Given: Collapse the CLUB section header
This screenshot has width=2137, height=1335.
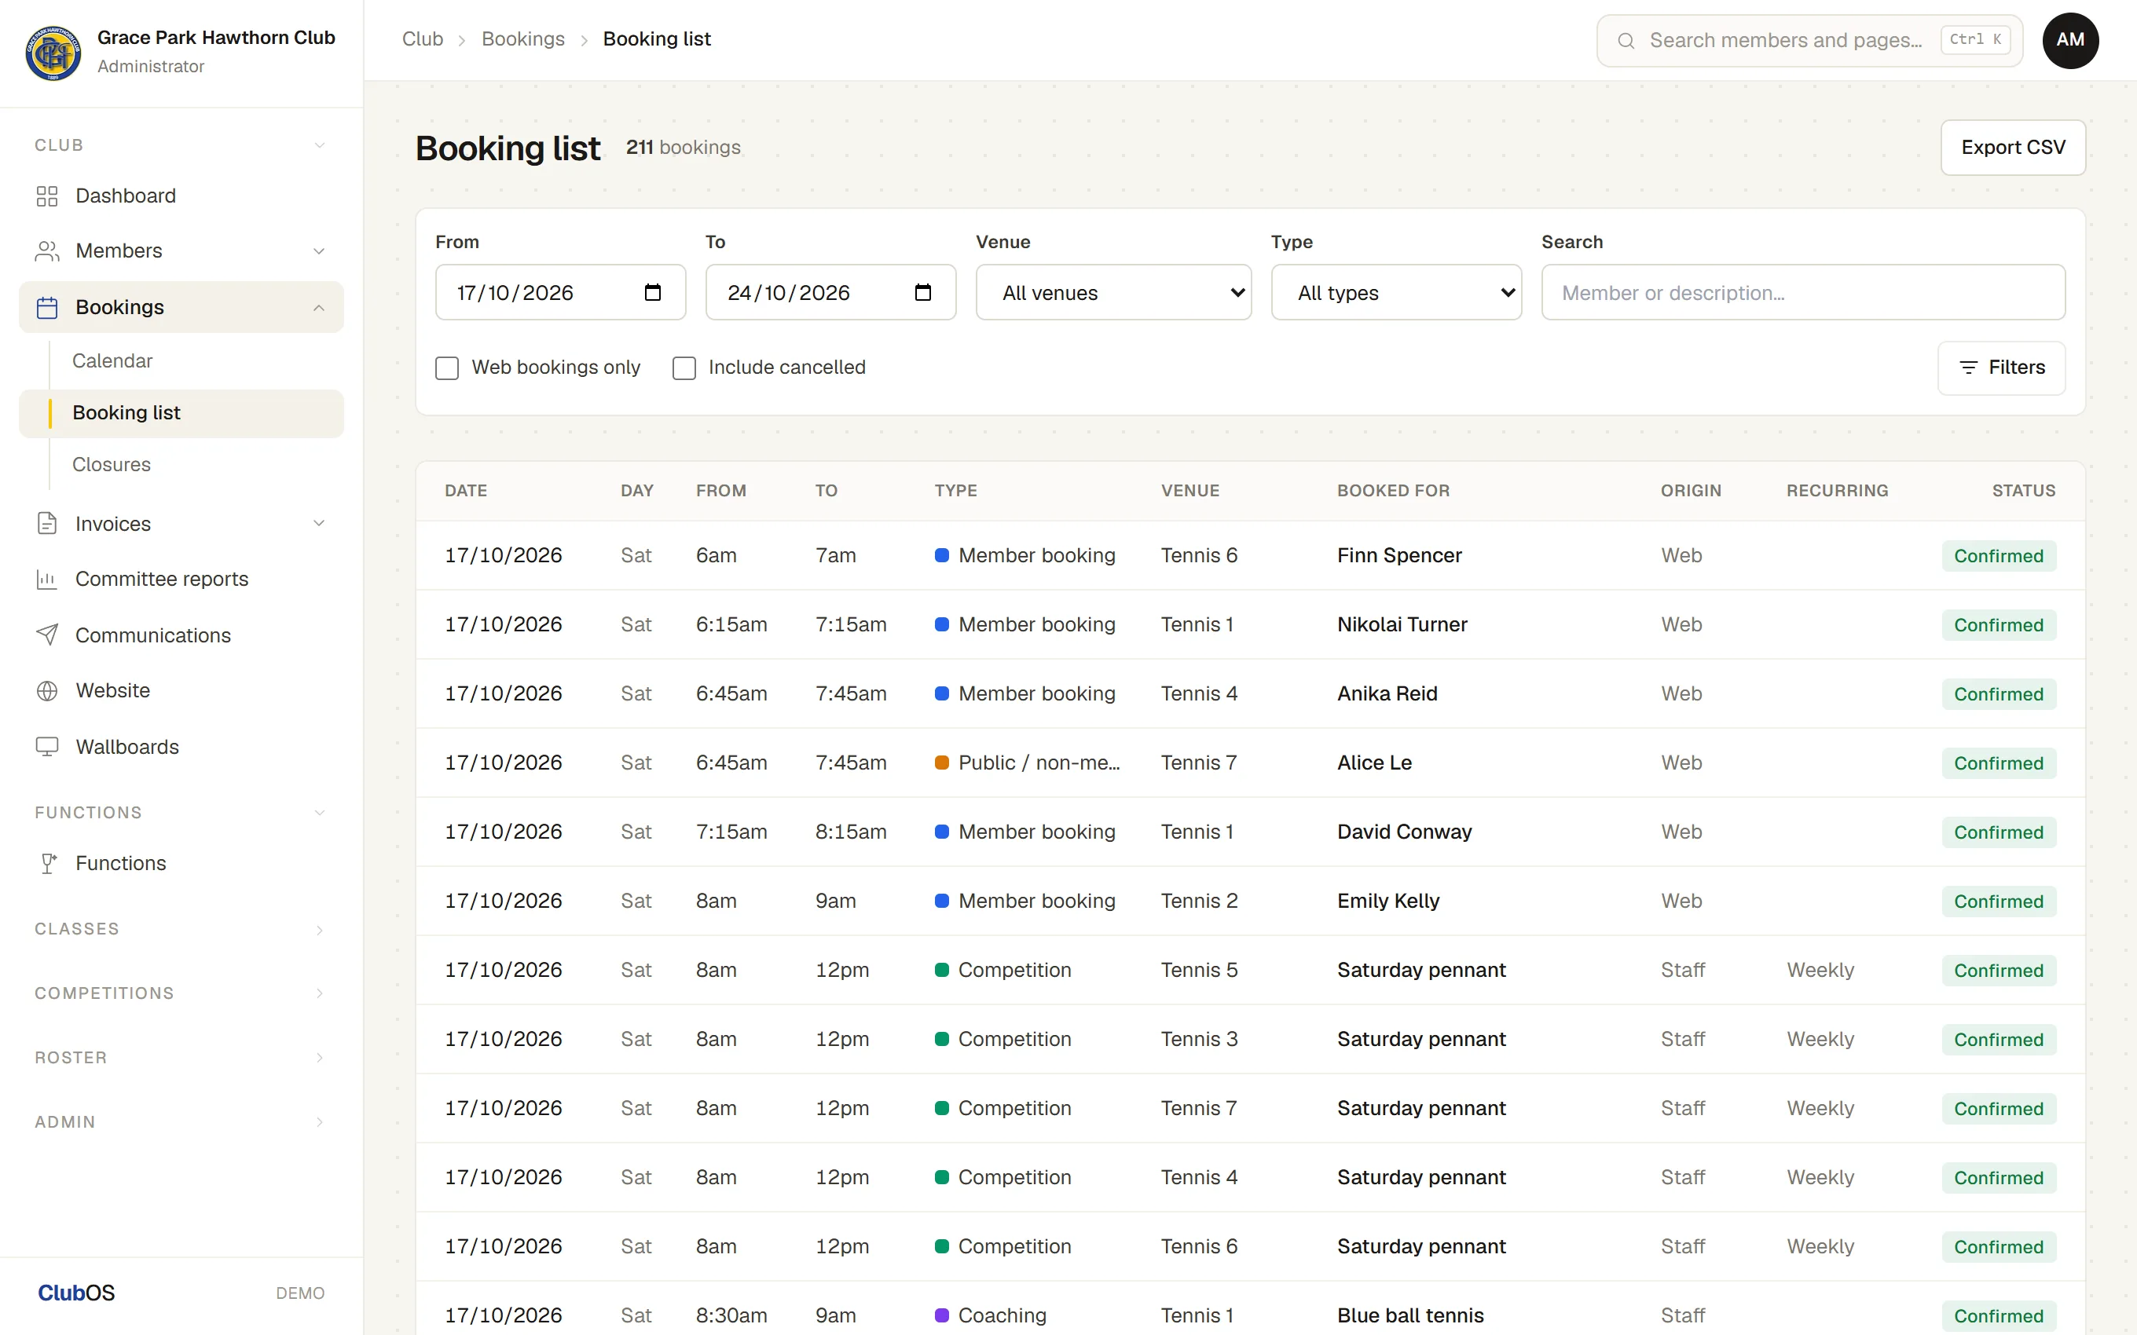Looking at the screenshot, I should pyautogui.click(x=181, y=144).
